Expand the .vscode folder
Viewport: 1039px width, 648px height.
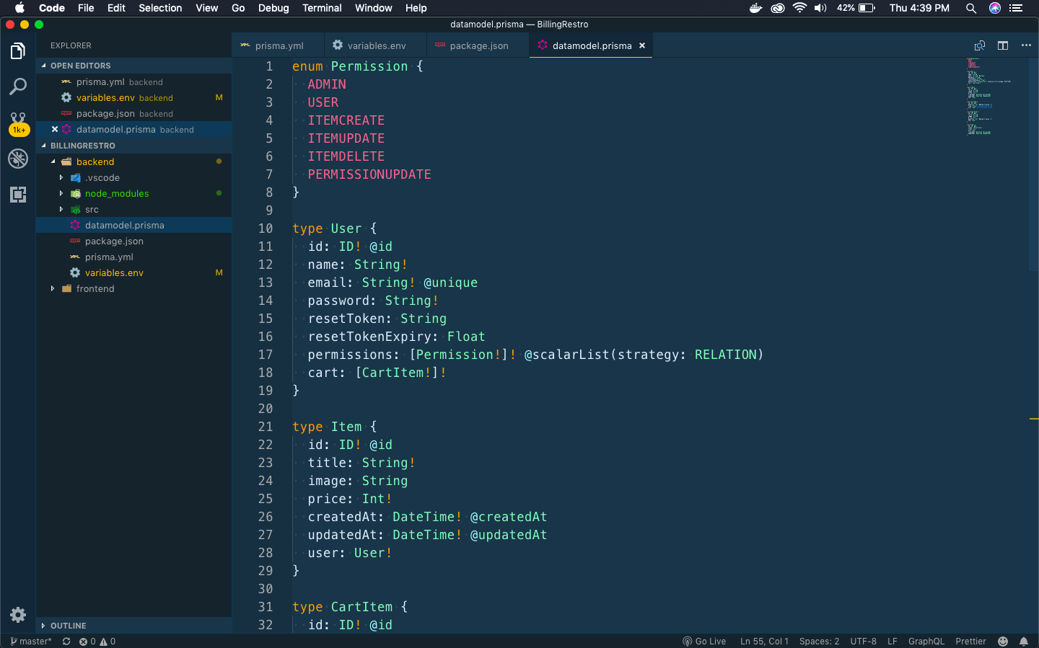[x=133, y=178]
